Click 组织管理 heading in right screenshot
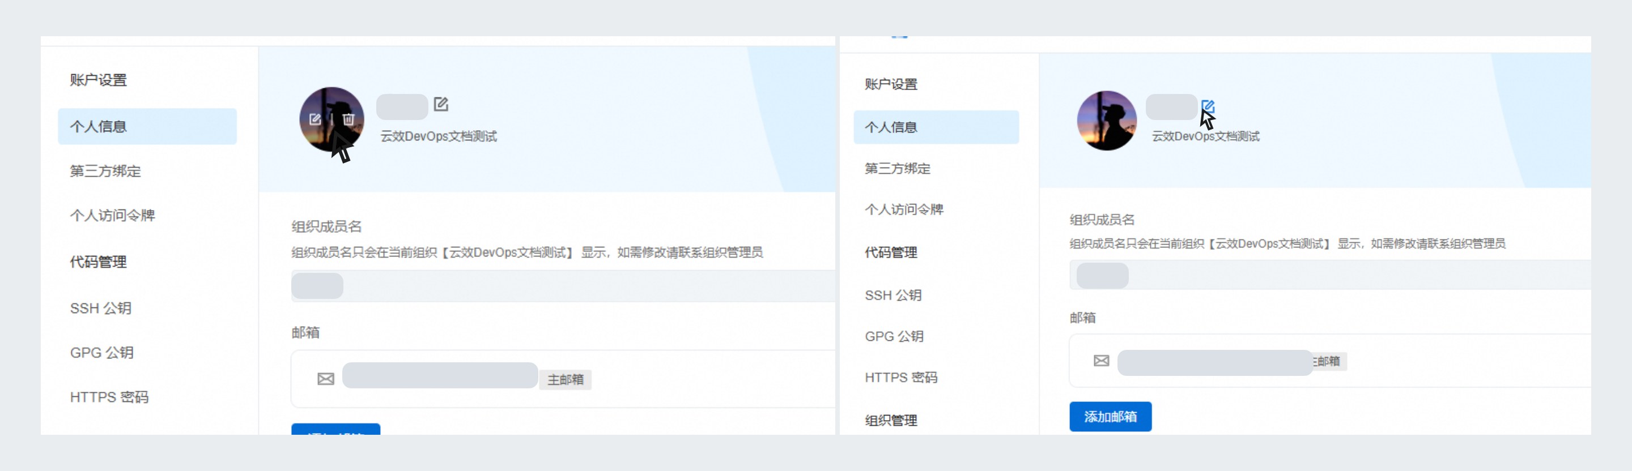The width and height of the screenshot is (1632, 471). point(891,421)
